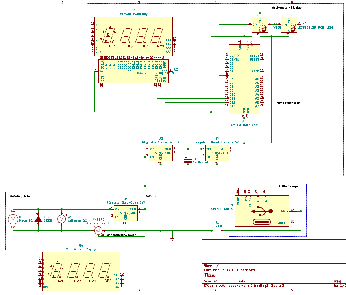Select the first WS2812B LED symbol
This screenshot has height=295, width=346.
point(260,25)
